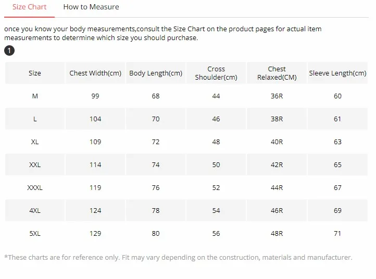Click the Cross Shoulder(cm) header cell
This screenshot has height=279, width=376.
216,73
